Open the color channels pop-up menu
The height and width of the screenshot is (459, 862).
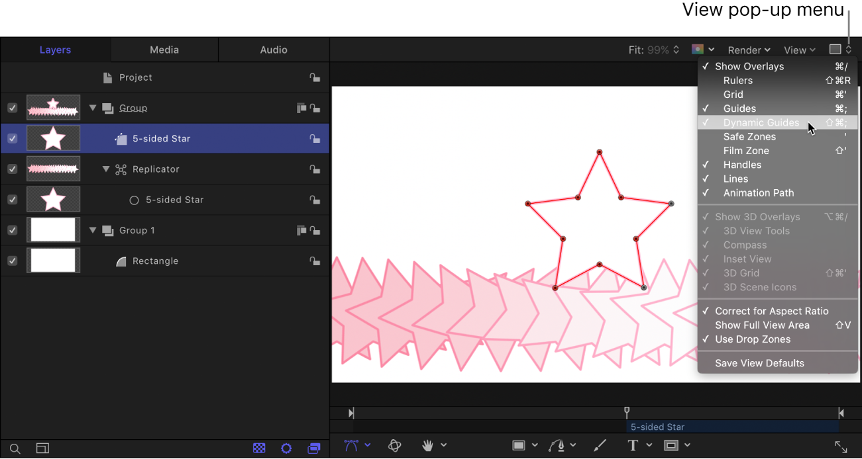pyautogui.click(x=702, y=50)
